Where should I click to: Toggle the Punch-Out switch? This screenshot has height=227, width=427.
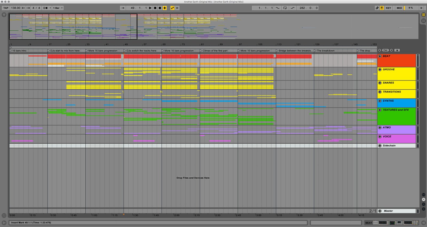293,8
